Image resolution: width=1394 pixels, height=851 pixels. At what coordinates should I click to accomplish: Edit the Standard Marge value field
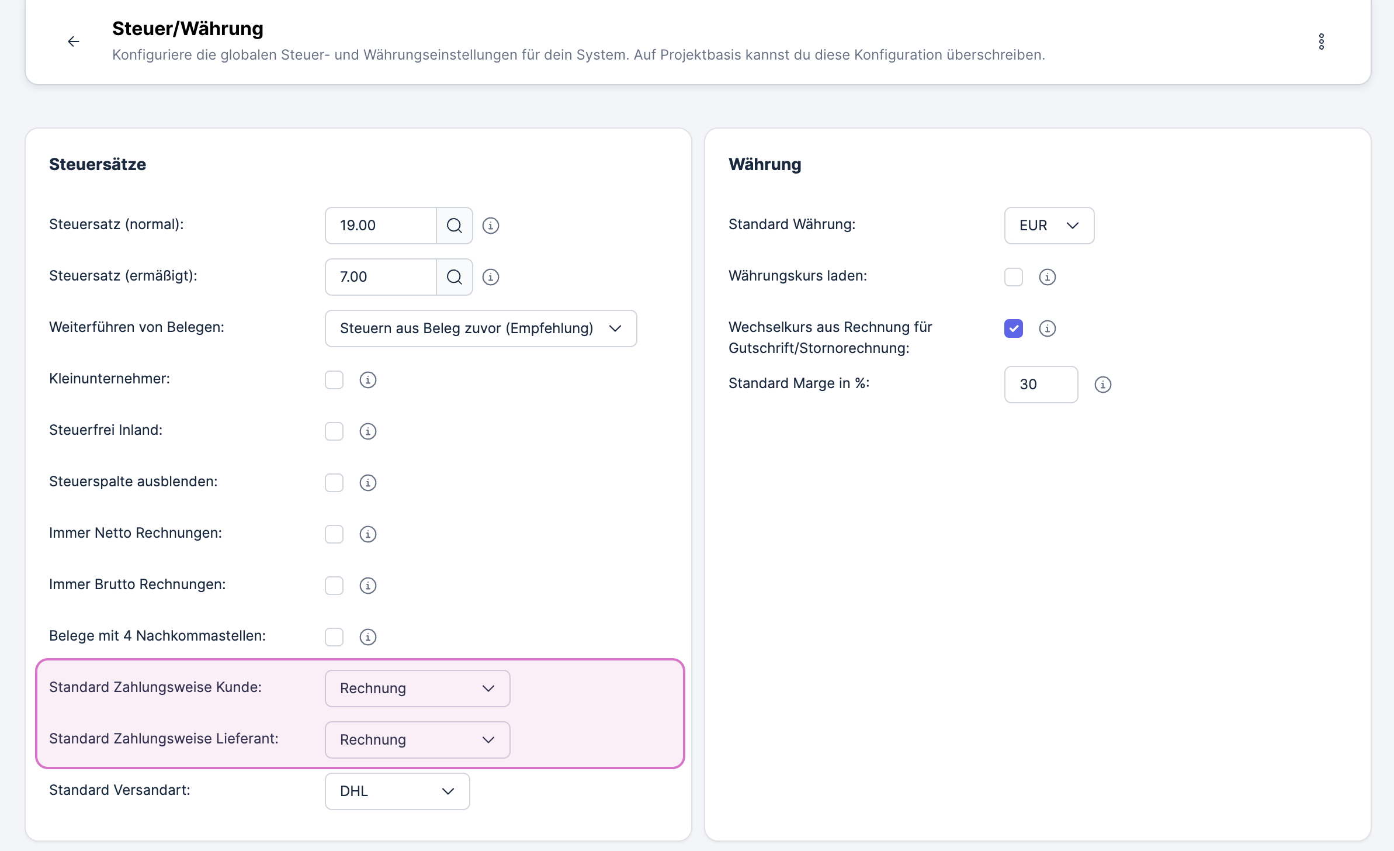[x=1041, y=384]
